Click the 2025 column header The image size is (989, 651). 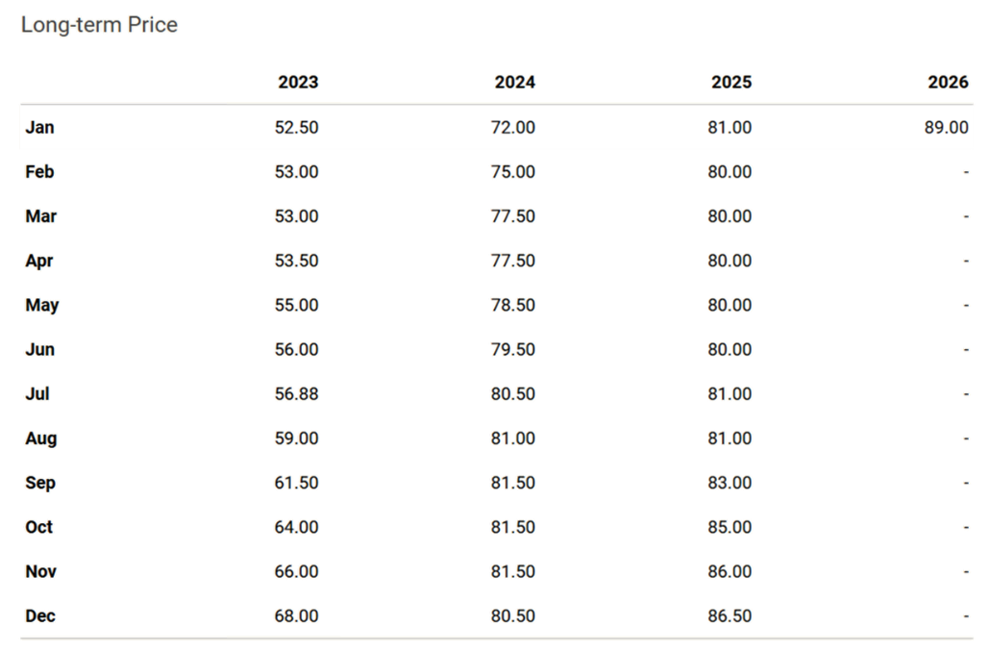[x=731, y=82]
